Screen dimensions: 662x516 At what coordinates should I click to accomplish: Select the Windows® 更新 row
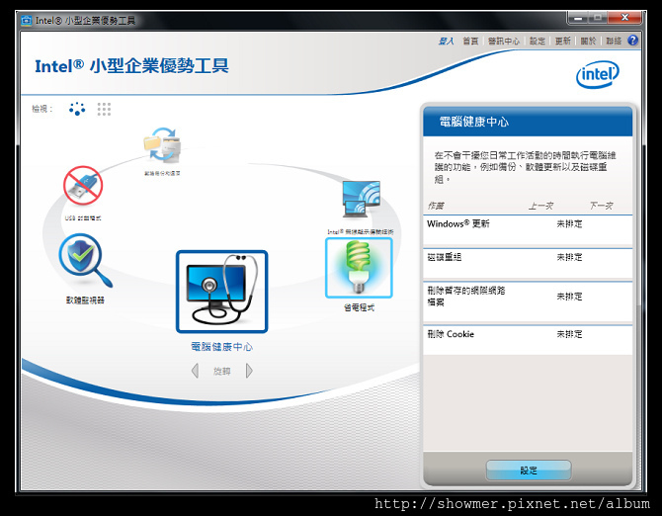pyautogui.click(x=528, y=229)
